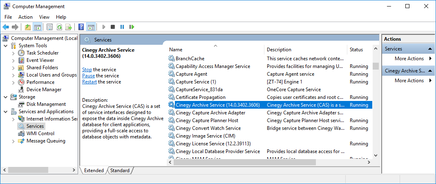436x184 pixels.
Task: Select Event Viewer icon in tree
Action: click(21, 60)
